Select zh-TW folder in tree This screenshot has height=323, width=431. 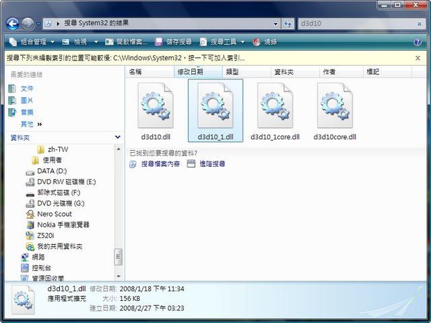pos(53,149)
